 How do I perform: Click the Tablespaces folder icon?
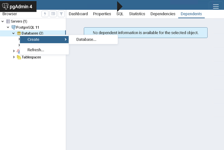click(x=19, y=57)
